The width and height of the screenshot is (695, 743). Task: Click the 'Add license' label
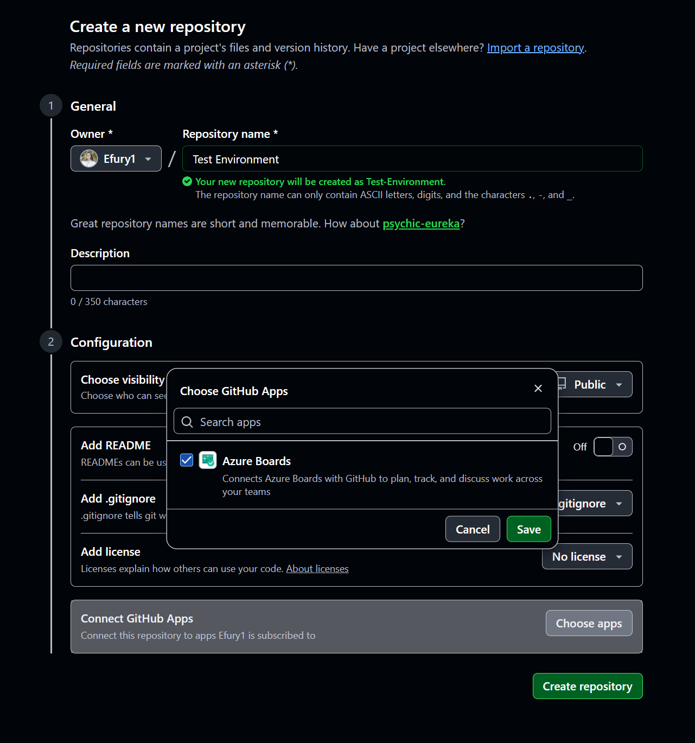111,551
